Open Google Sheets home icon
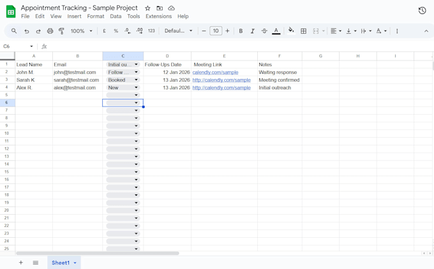Image resolution: width=434 pixels, height=269 pixels. (11, 11)
